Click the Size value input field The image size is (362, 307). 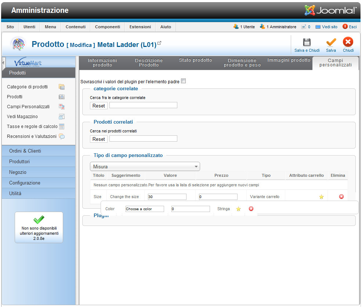(167, 197)
